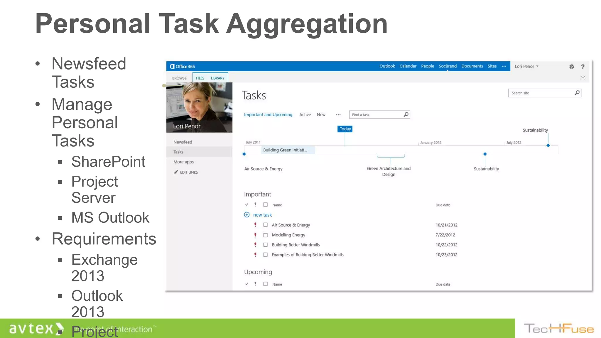Open Sites in the top navigation
Screen dimensions: 601x338
click(492, 66)
